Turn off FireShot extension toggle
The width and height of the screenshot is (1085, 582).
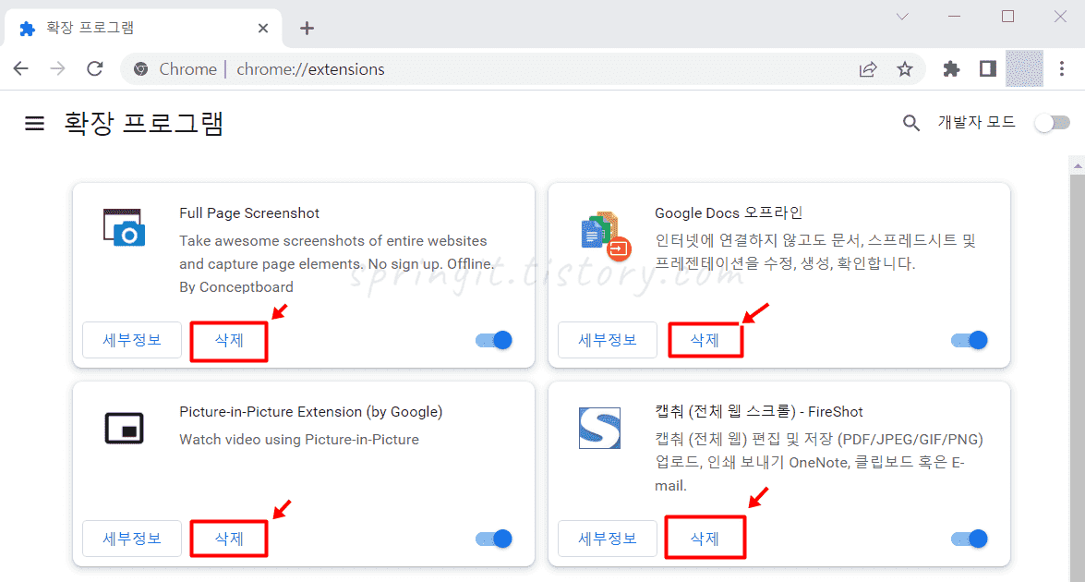point(970,540)
